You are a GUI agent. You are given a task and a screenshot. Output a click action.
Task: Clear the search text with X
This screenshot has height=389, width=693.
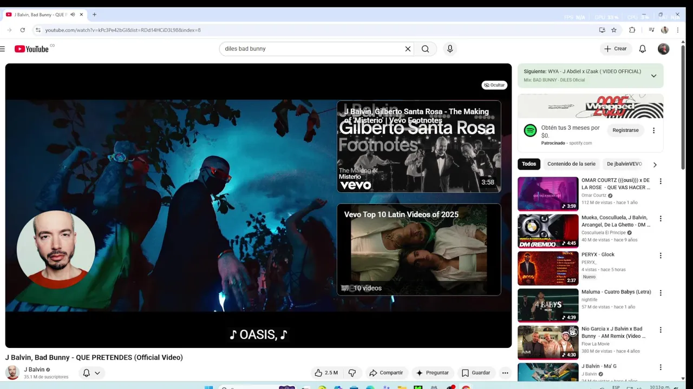408,49
